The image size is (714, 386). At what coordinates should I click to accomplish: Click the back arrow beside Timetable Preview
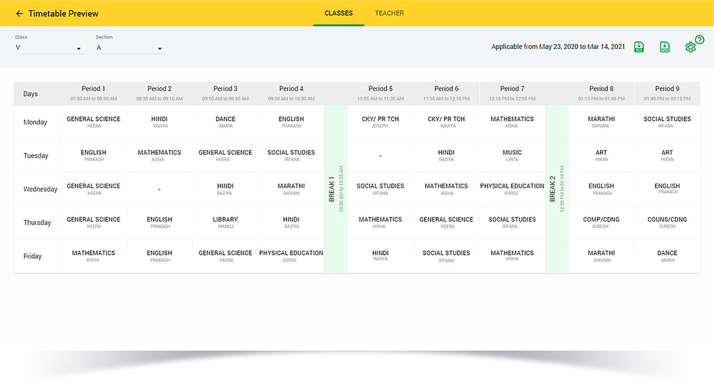(x=19, y=14)
